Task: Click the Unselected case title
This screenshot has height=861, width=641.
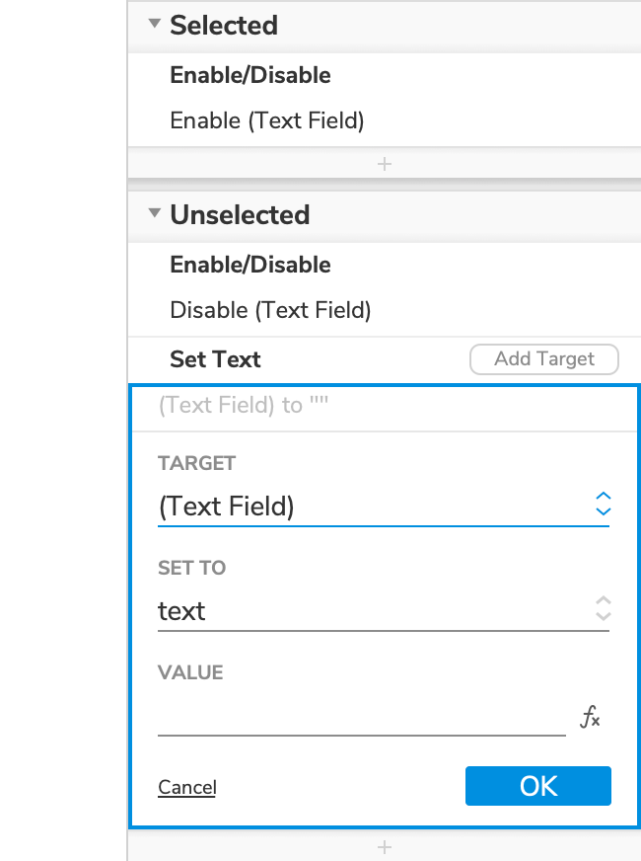Action: click(x=240, y=214)
